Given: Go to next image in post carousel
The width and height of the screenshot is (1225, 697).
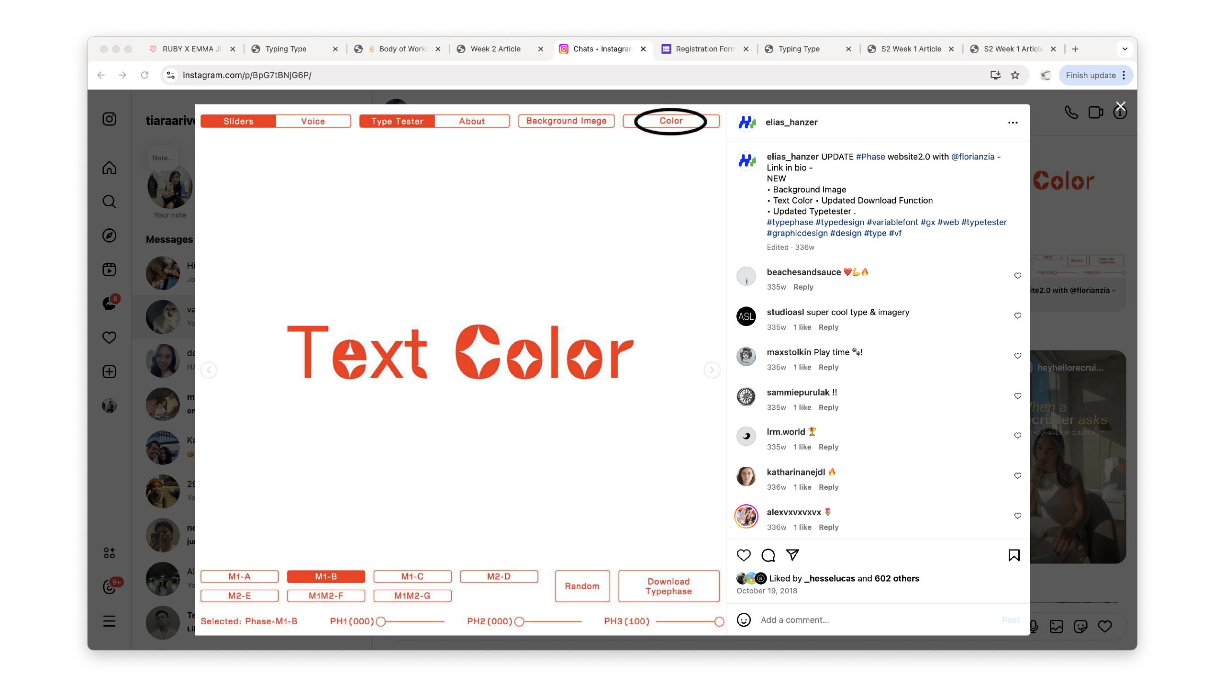Looking at the screenshot, I should 712,370.
